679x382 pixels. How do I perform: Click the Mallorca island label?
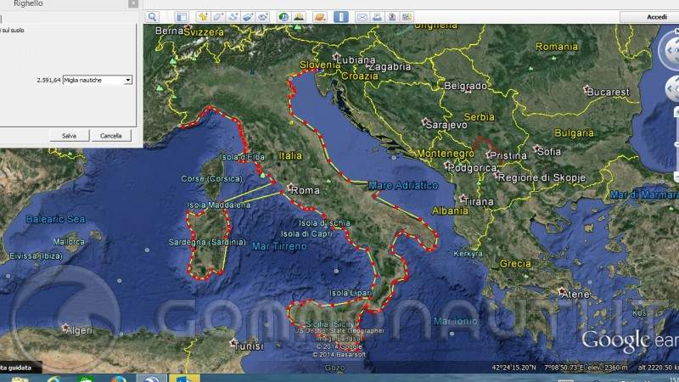tap(69, 242)
